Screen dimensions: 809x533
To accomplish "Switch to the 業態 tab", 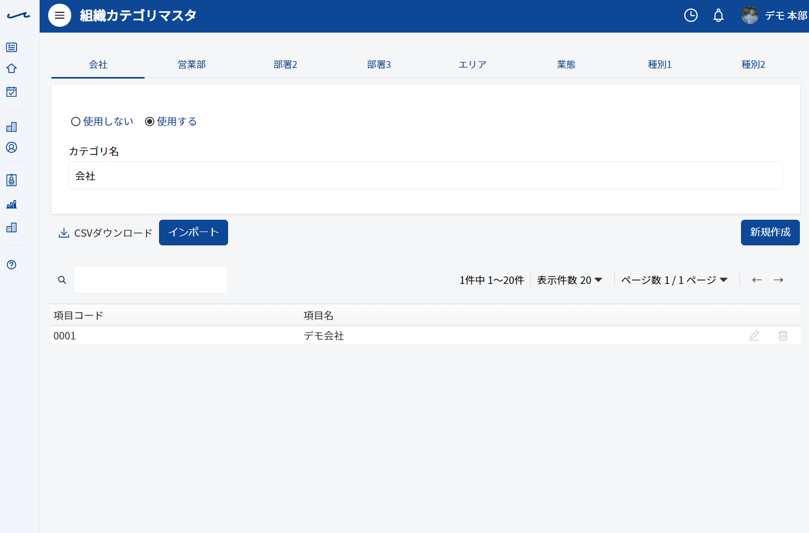I will click(x=566, y=64).
